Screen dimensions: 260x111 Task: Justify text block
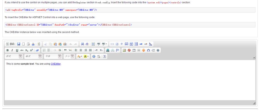[x=90, y=50]
